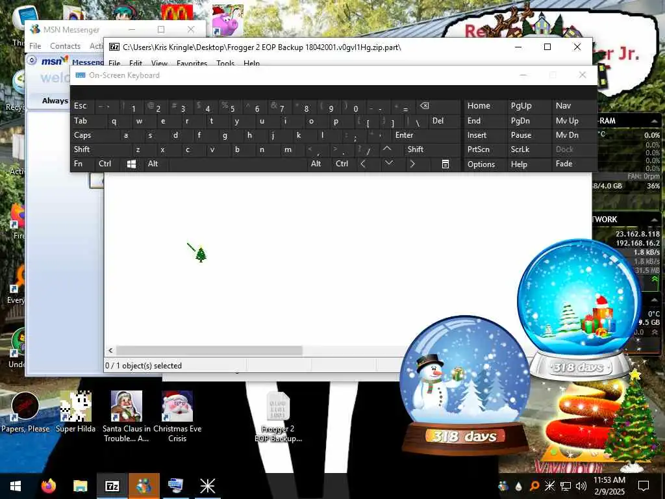Open the Papers, Please desktop shortcut
This screenshot has height=499, width=665.
point(25,411)
